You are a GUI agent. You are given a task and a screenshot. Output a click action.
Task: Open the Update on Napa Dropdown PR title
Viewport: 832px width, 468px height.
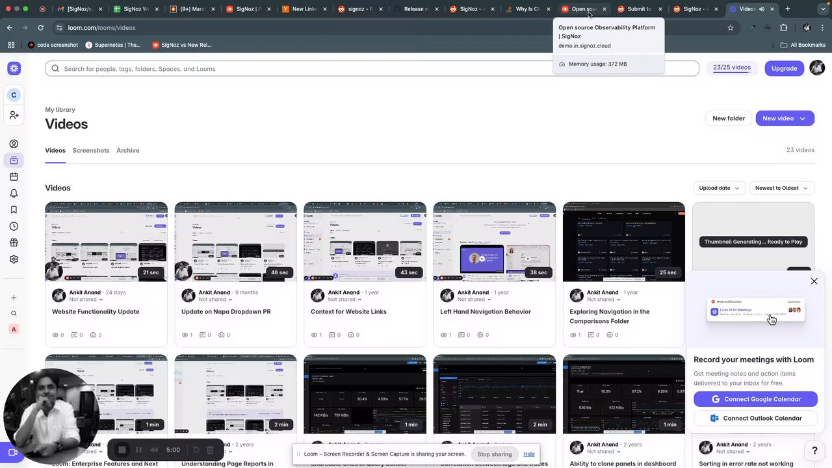(226, 312)
